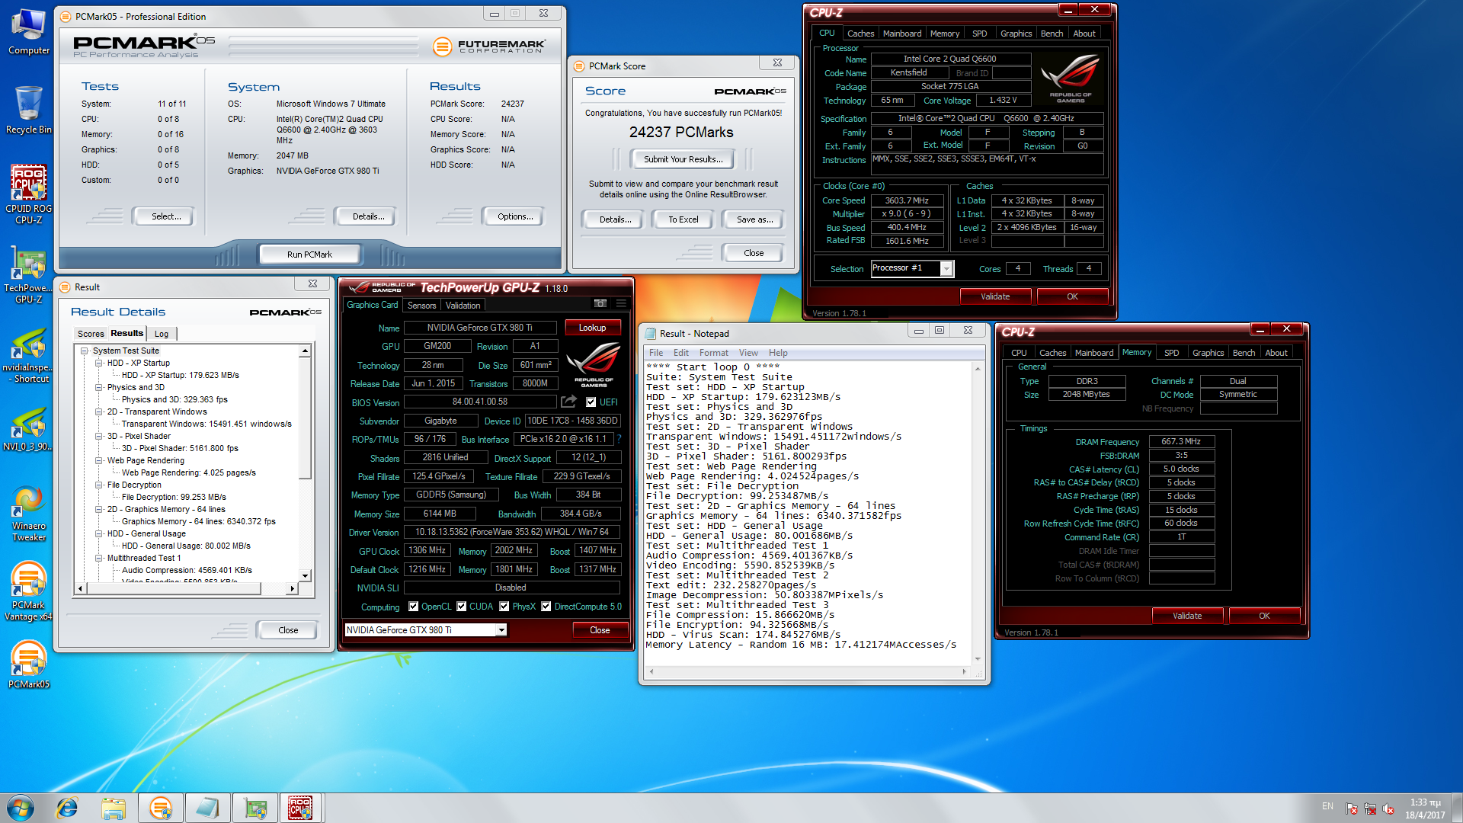Collapse the File Decryption node

pyautogui.click(x=99, y=485)
